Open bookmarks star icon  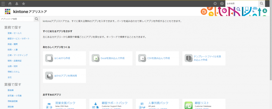24,3
